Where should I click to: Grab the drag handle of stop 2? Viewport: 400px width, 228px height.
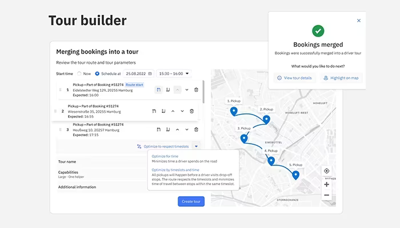click(55, 111)
